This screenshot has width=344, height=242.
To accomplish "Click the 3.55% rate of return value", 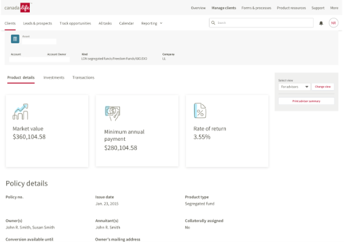I will pos(202,137).
